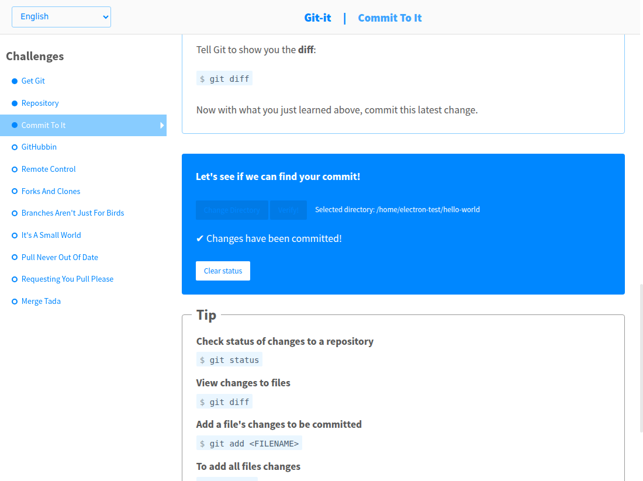This screenshot has width=643, height=481.
Task: Open the Get Git challenge
Action: [x=33, y=81]
